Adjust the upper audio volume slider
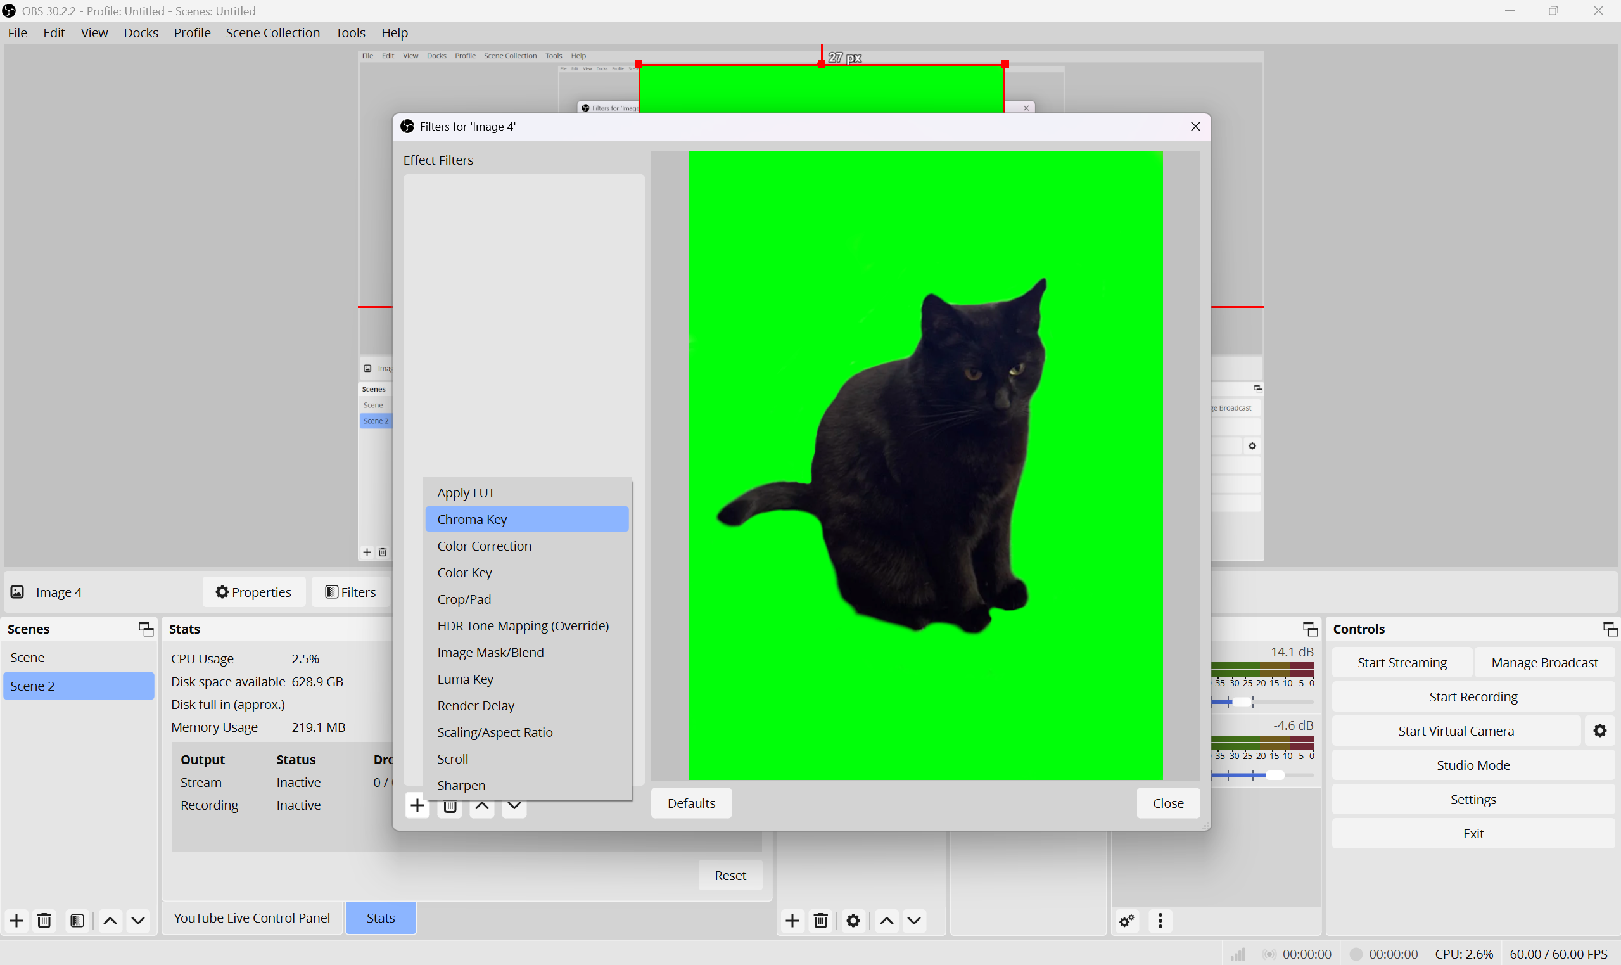This screenshot has height=965, width=1621. coord(1242,702)
